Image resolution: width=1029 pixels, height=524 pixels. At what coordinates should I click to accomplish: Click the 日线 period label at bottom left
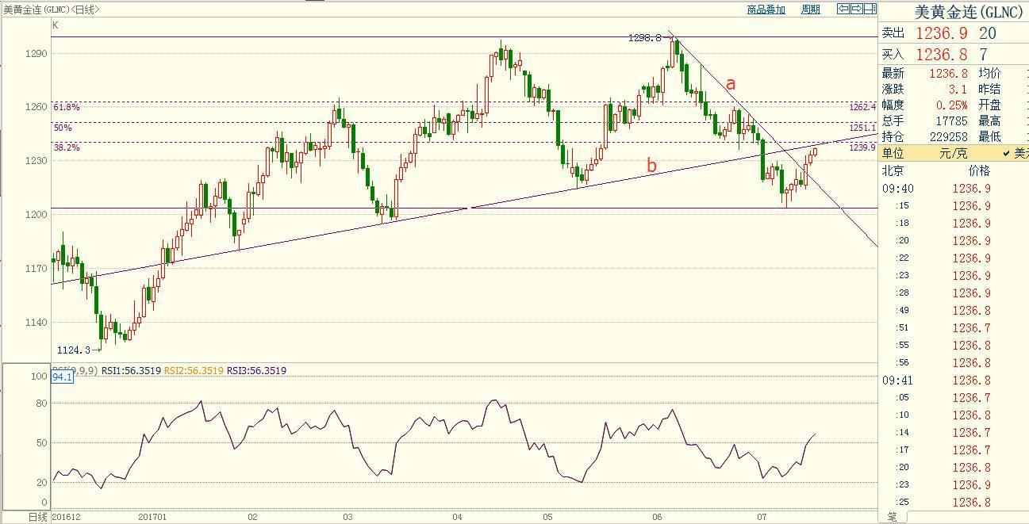[x=37, y=518]
